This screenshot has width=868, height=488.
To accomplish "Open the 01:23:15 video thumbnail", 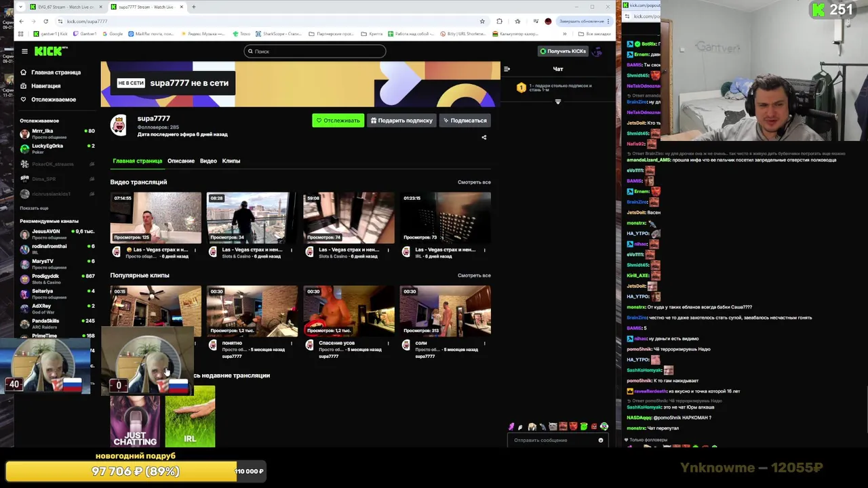I will pyautogui.click(x=445, y=218).
